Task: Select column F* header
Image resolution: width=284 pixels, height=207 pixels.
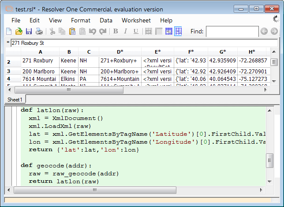Action: (191, 52)
